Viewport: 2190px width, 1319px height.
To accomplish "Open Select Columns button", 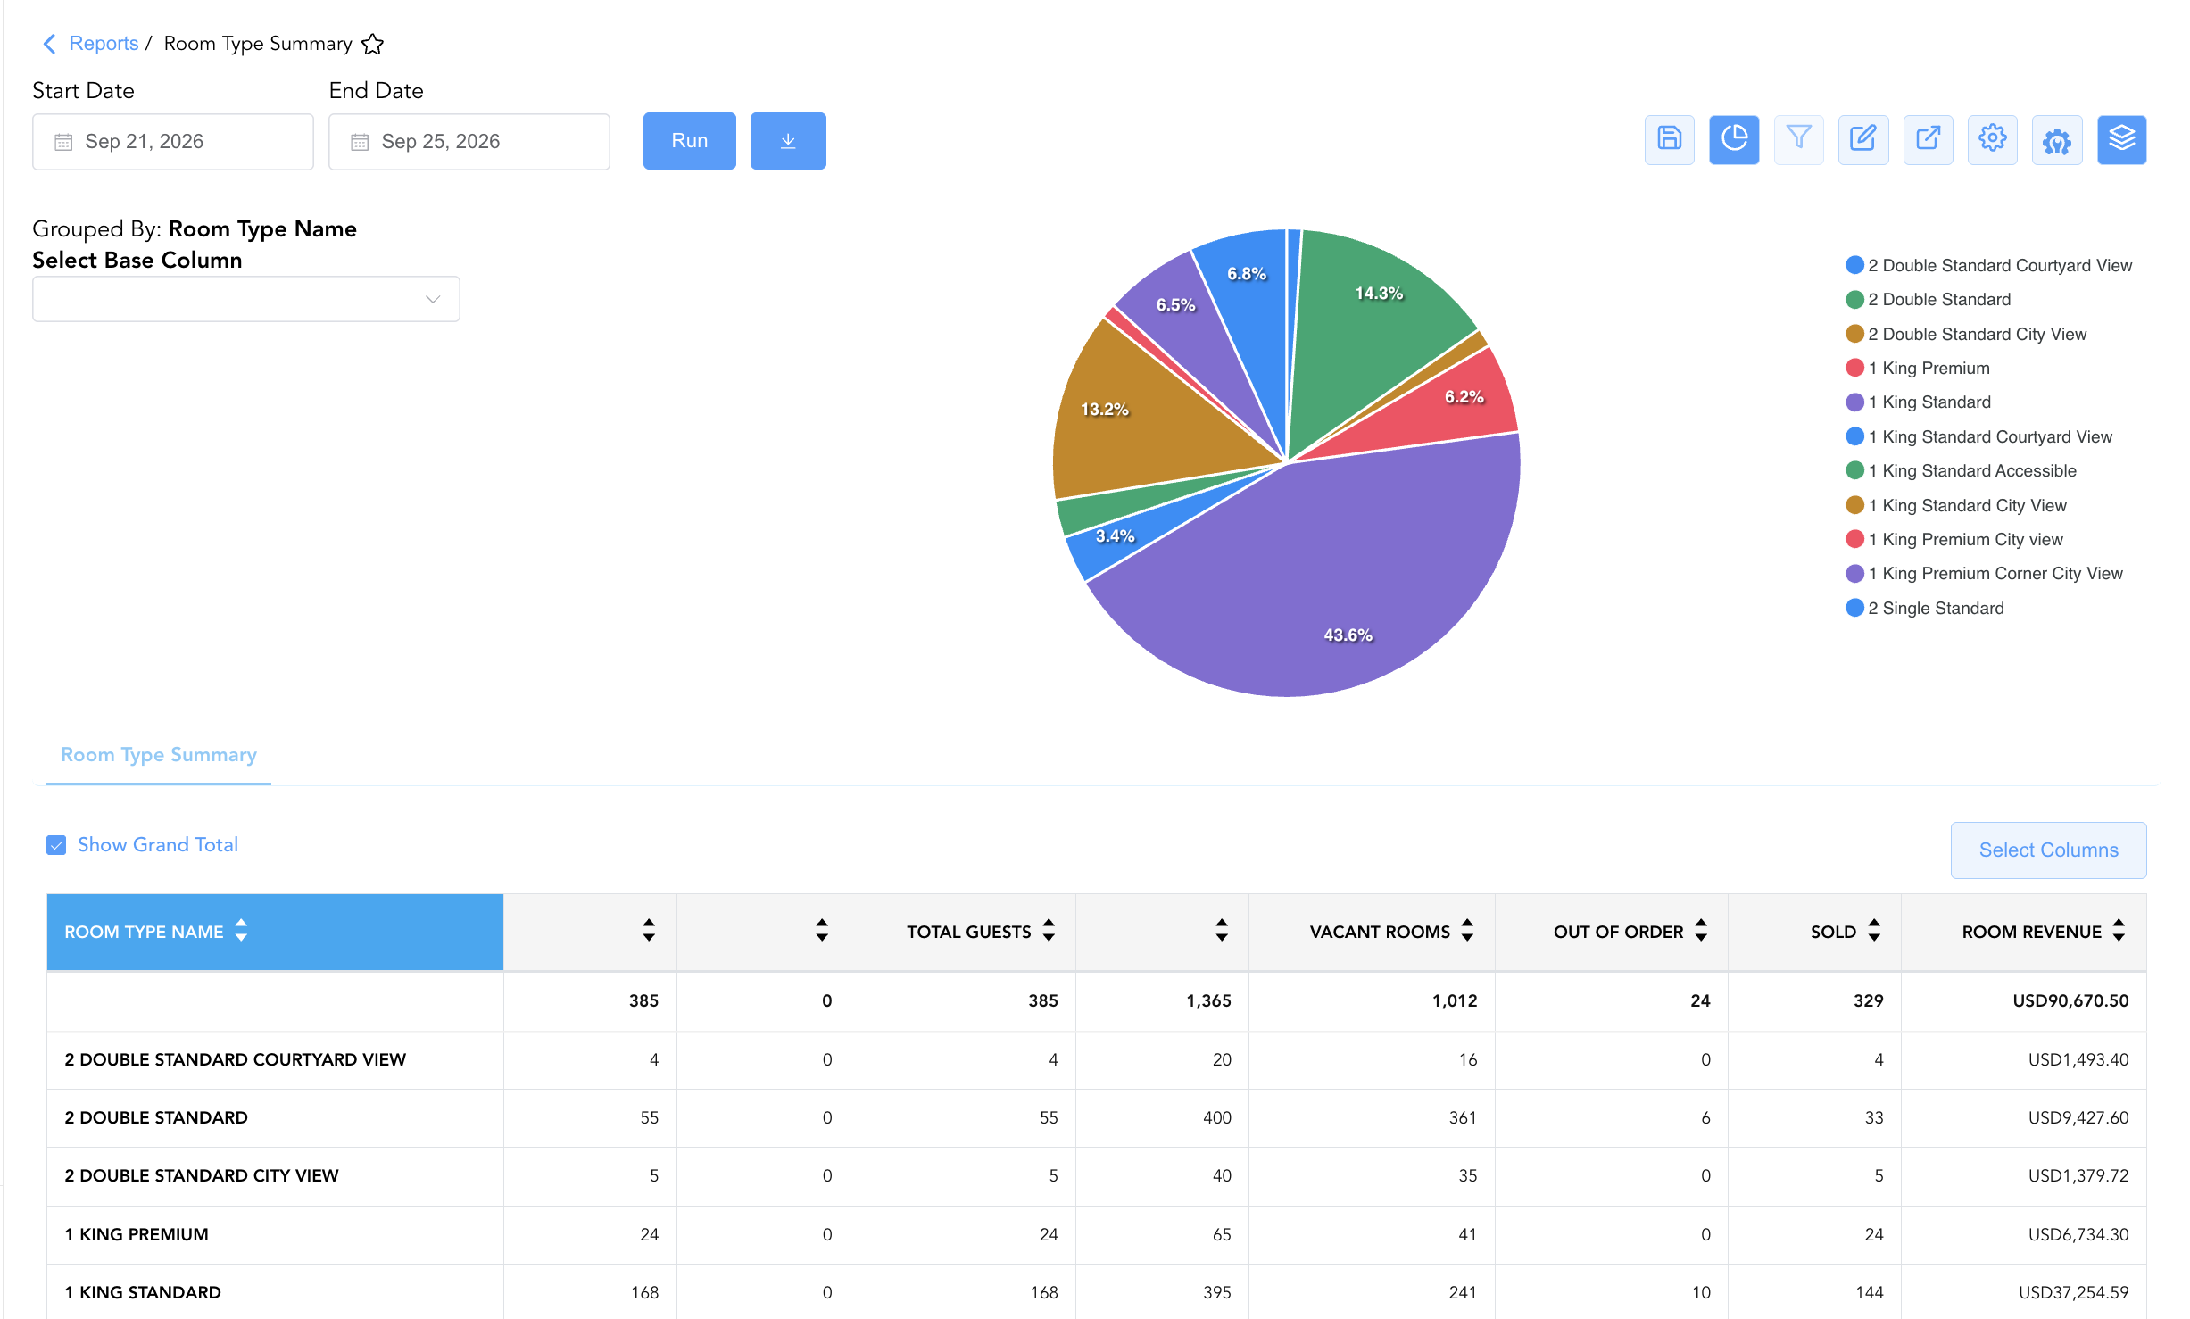I will pyautogui.click(x=2049, y=850).
